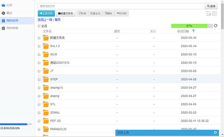The width and height of the screenshot is (224, 137).
Task: Check the box for ACIS row
Action: (39, 54)
